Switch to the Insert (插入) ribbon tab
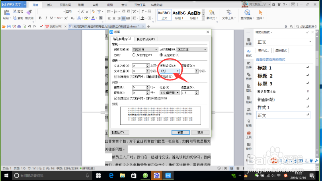Viewport: 322px width, 181px height. click(x=49, y=5)
